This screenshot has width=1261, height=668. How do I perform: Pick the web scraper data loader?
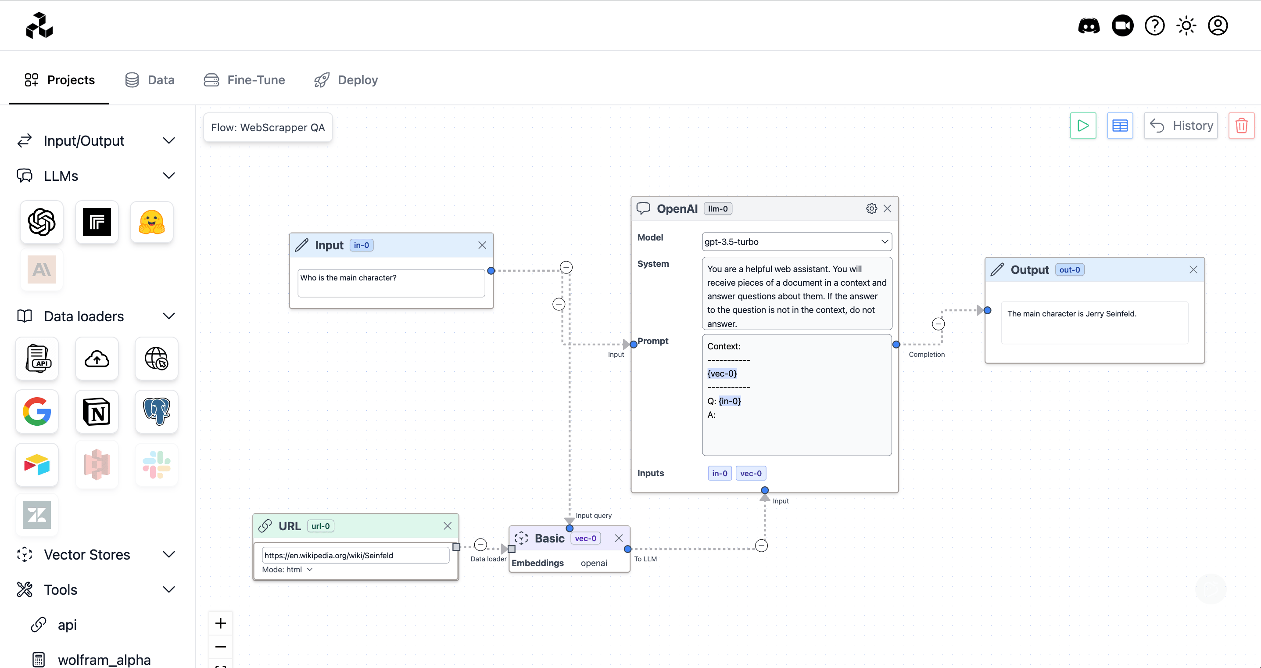click(x=156, y=359)
